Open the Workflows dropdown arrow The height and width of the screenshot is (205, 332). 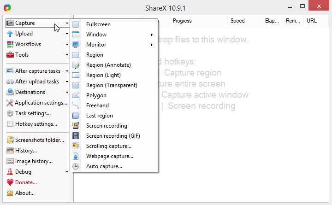[x=67, y=44]
